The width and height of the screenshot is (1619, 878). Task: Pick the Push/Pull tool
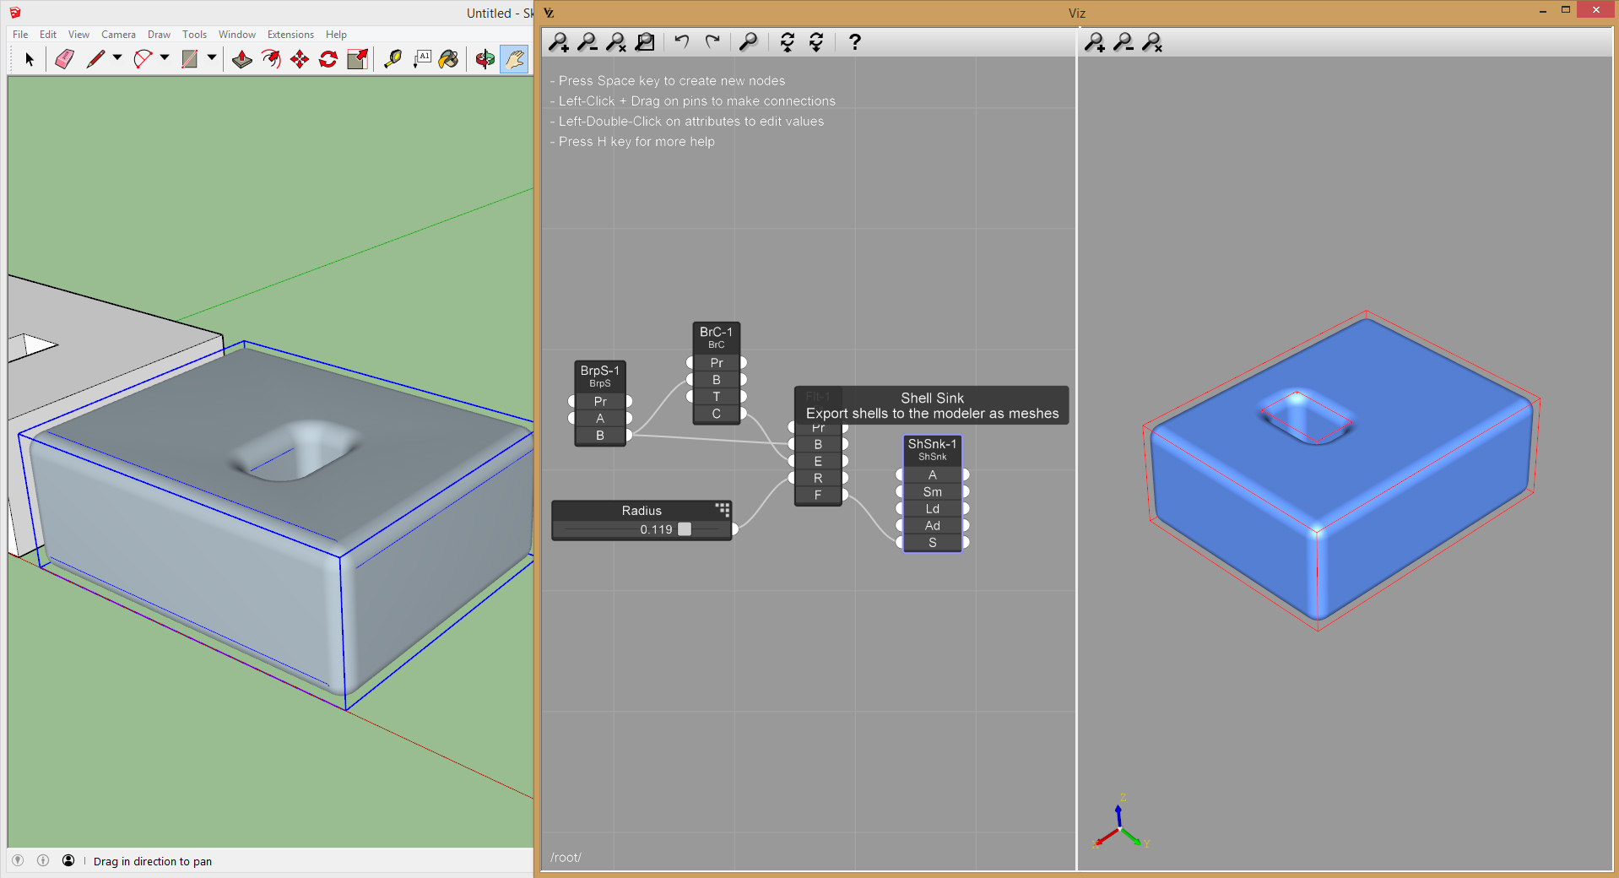(242, 59)
